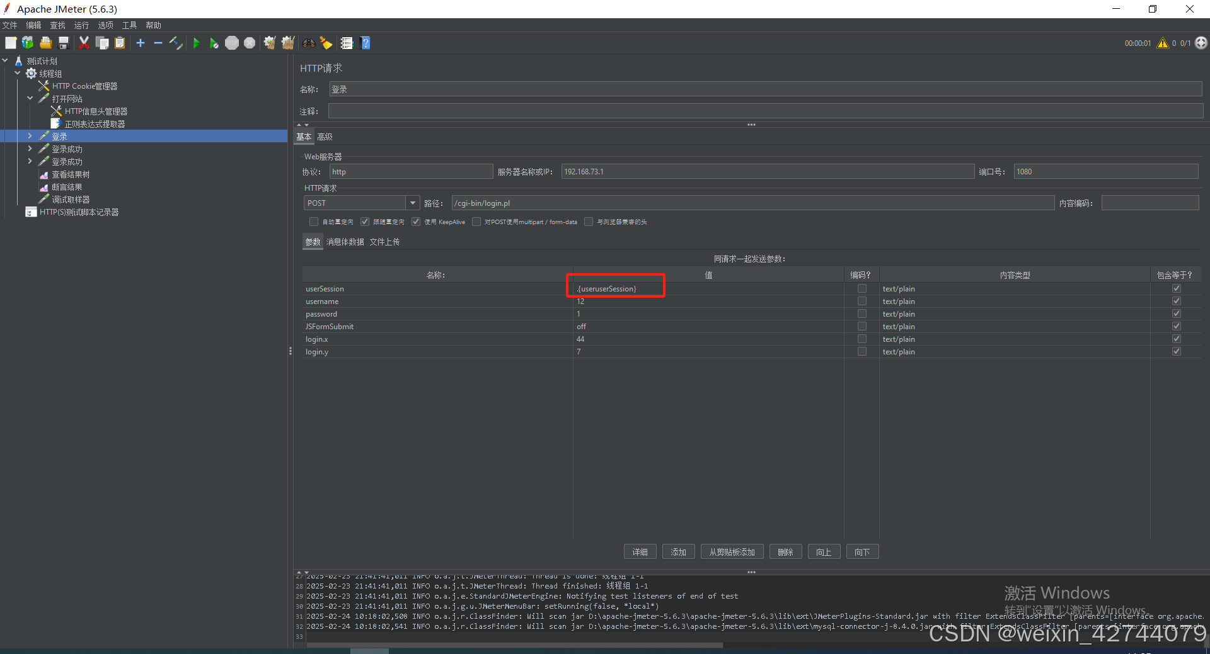Select the 查看结果树 listener node
This screenshot has width=1210, height=654.
pyautogui.click(x=71, y=174)
